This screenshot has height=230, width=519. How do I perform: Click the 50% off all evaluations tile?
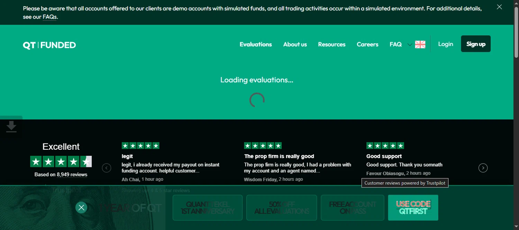[282, 208]
